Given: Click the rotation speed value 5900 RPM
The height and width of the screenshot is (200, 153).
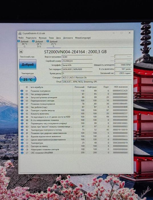Looking at the screenshot, I should pos(123,65).
